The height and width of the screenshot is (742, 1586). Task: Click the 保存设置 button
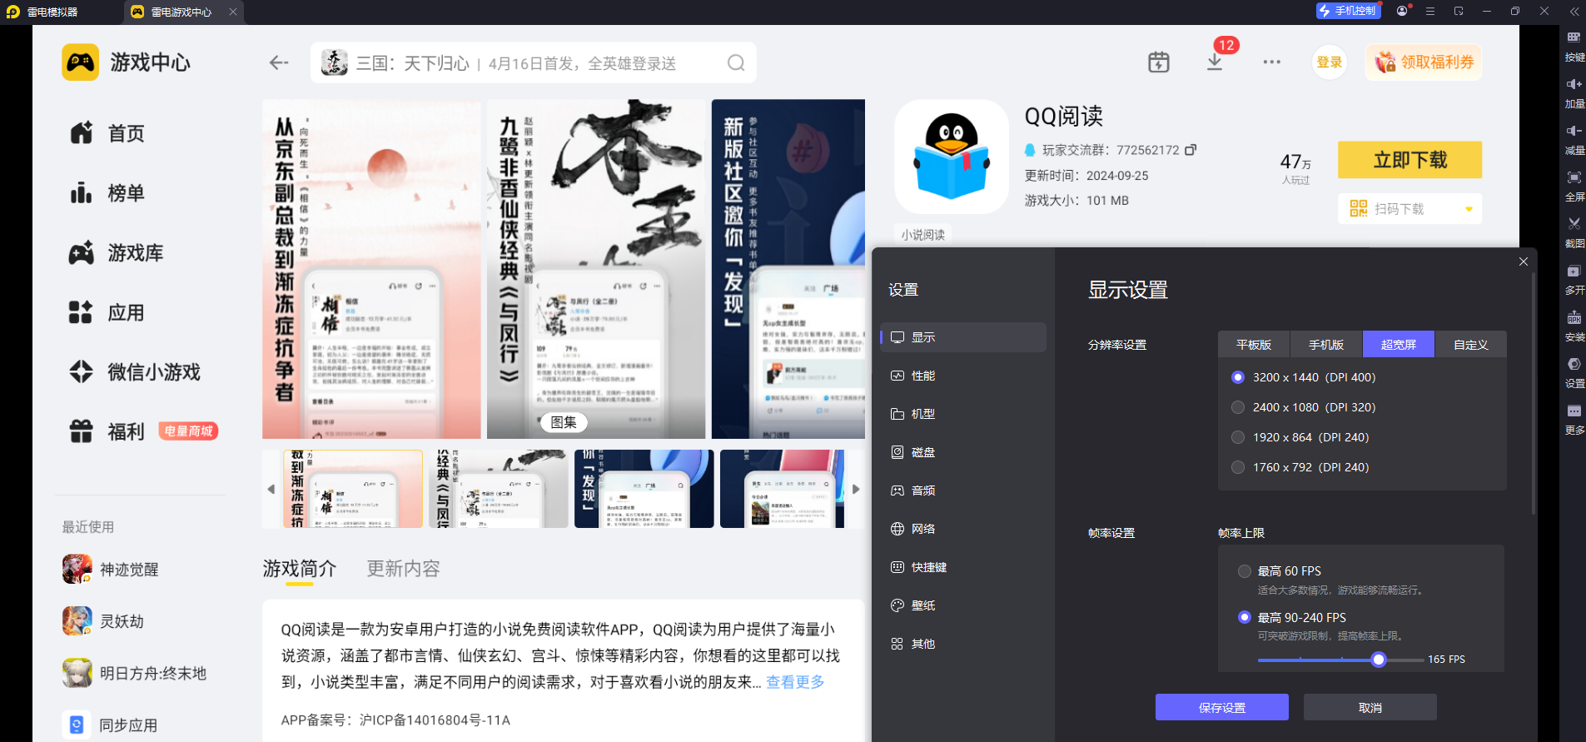[1222, 708]
